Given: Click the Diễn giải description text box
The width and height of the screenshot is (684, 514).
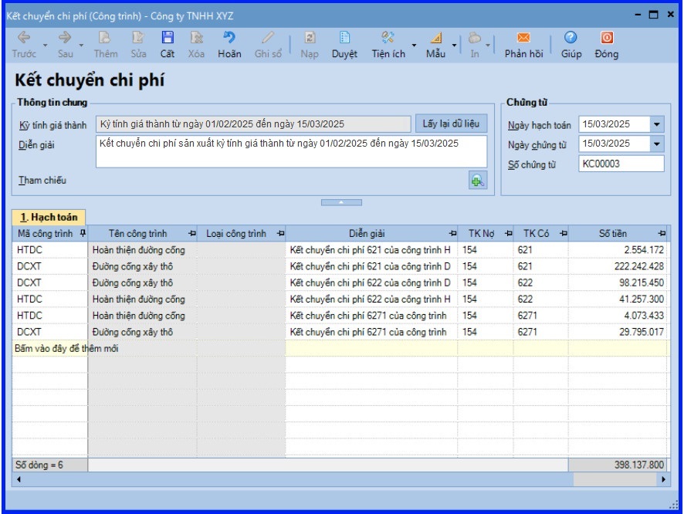Looking at the screenshot, I should 291,151.
